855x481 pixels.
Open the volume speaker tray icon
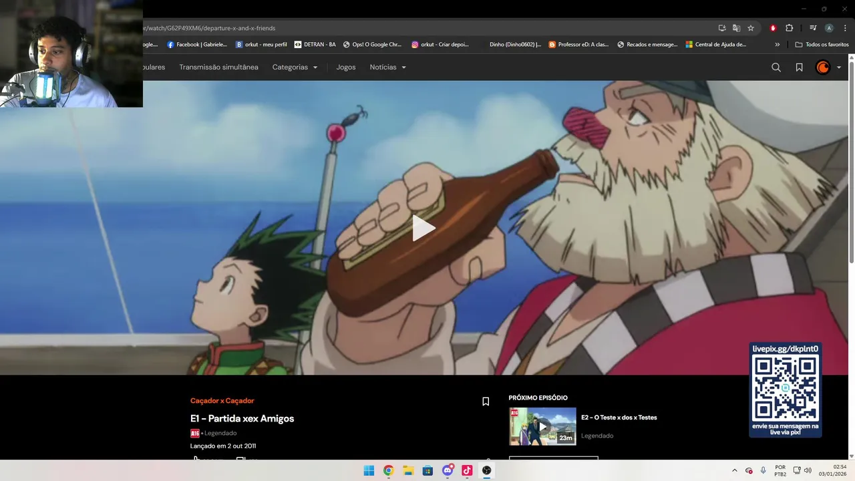[x=808, y=470]
